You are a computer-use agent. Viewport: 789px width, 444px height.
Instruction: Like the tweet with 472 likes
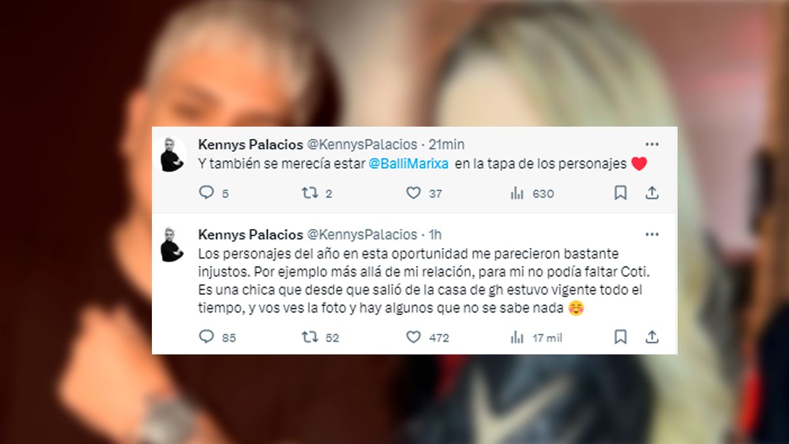coord(413,337)
